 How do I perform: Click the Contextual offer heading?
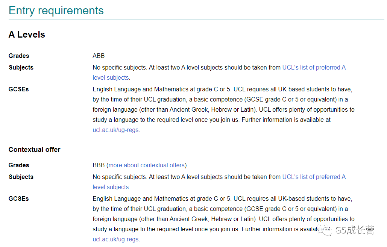(x=35, y=150)
